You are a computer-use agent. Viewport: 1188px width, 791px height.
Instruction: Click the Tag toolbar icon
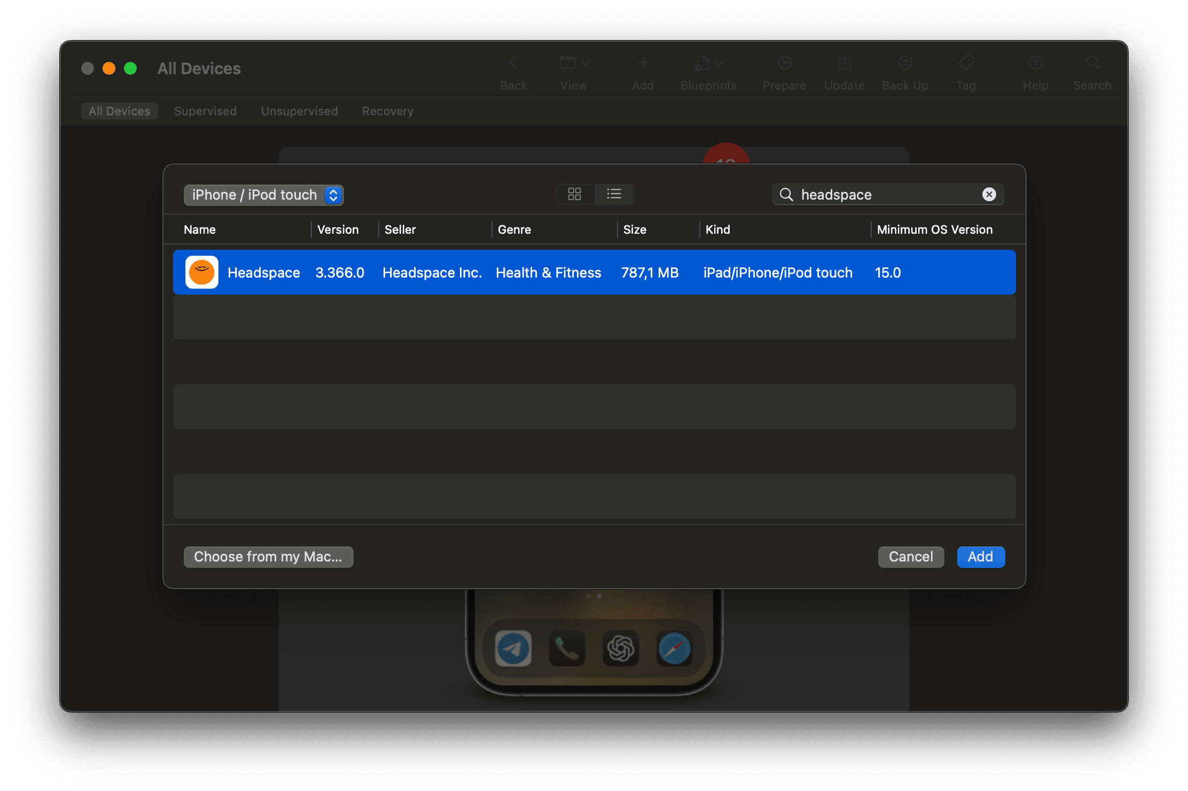pos(966,63)
